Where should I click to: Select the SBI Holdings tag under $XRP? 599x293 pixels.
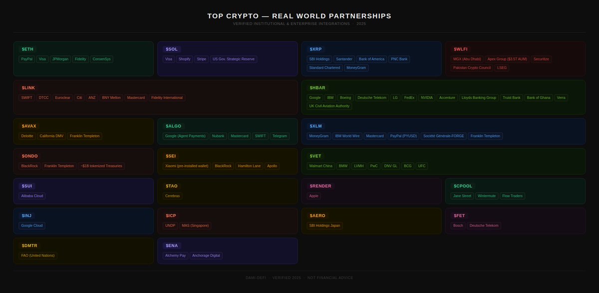[319, 59]
